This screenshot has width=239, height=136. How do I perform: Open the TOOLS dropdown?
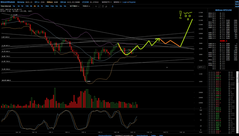[x=86, y=6]
